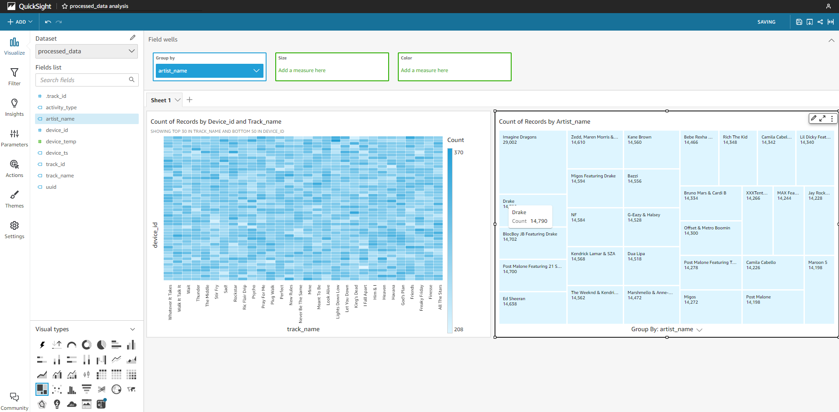Select the artist_name field in list
This screenshot has height=412, width=839.
(x=87, y=119)
